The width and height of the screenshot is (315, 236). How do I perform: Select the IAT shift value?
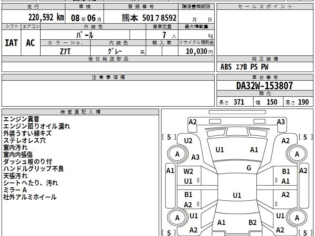11,43
